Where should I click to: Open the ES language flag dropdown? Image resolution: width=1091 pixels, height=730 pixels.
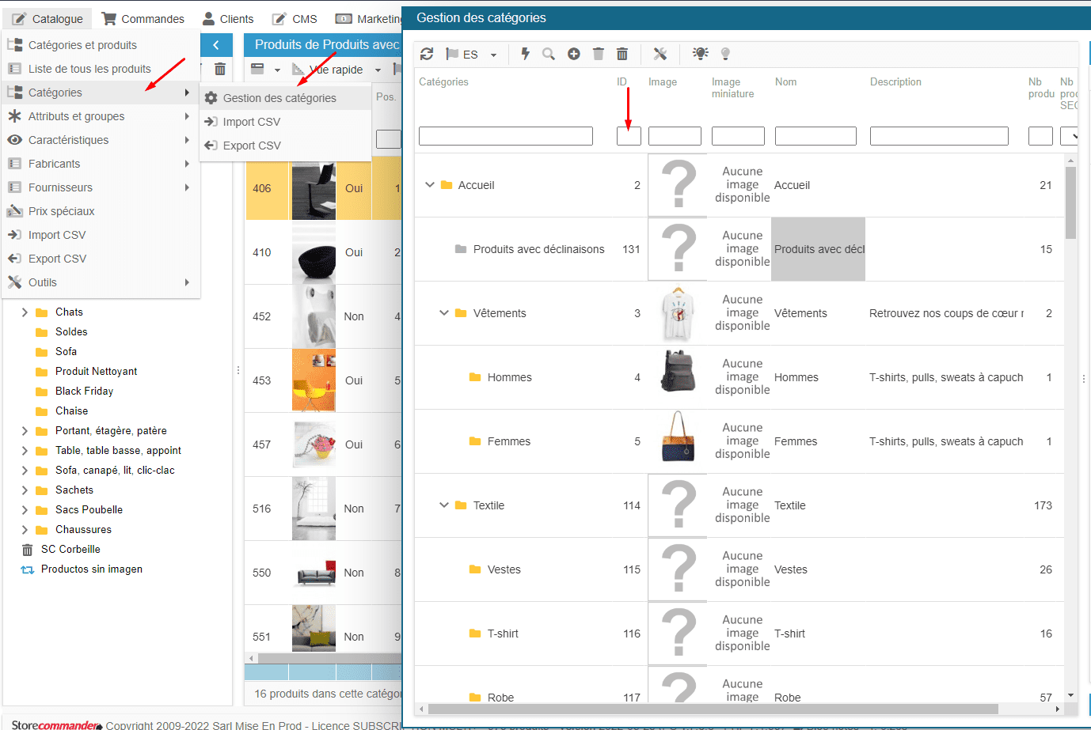[x=493, y=55]
